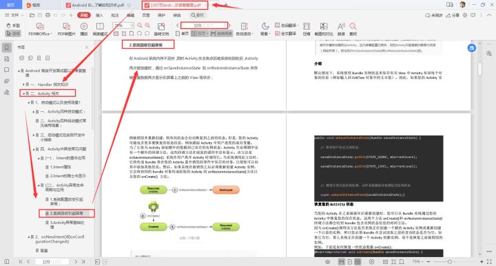Screen dimensions: 496x266
Task: Open the 插入 ribbon tab
Action: 99,15
